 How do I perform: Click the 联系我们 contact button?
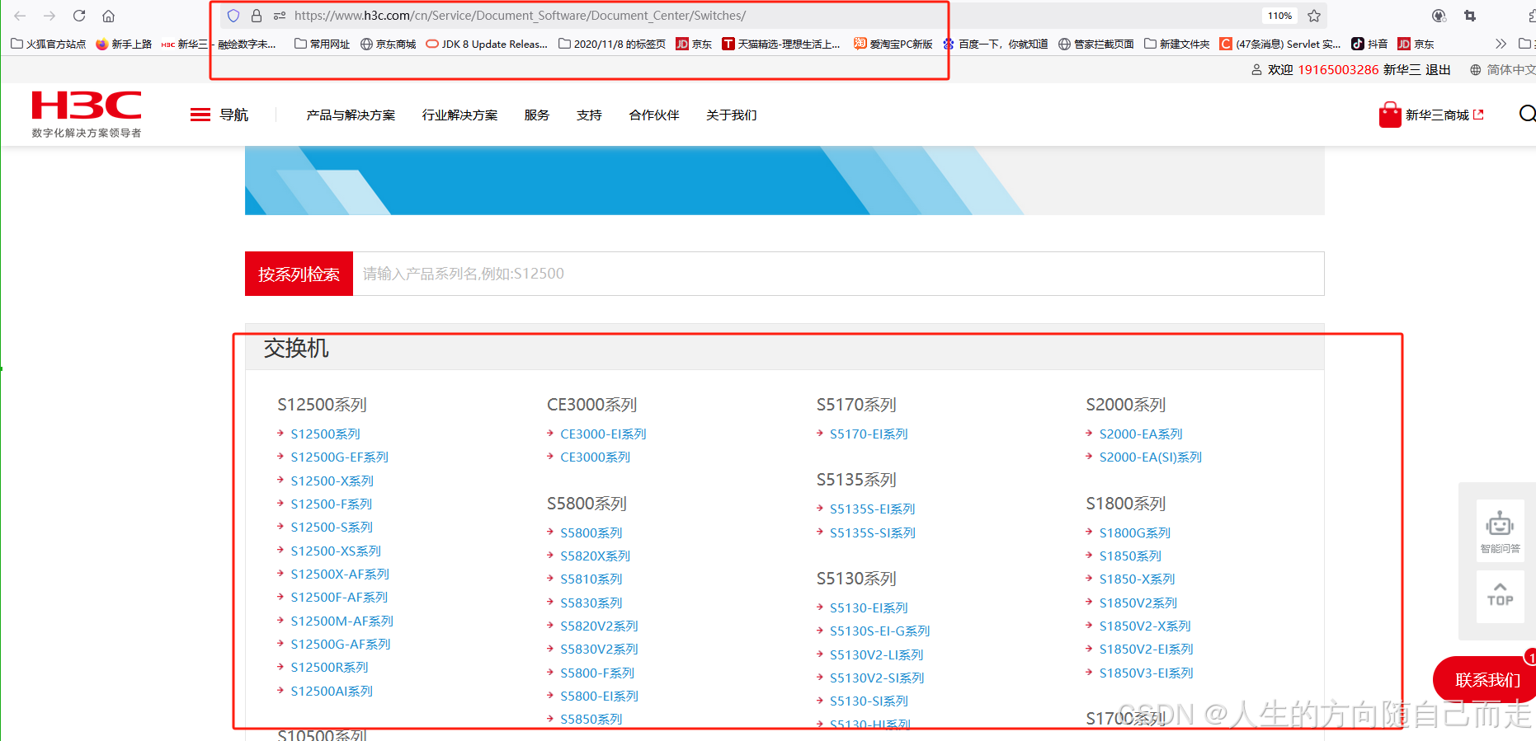[1487, 680]
